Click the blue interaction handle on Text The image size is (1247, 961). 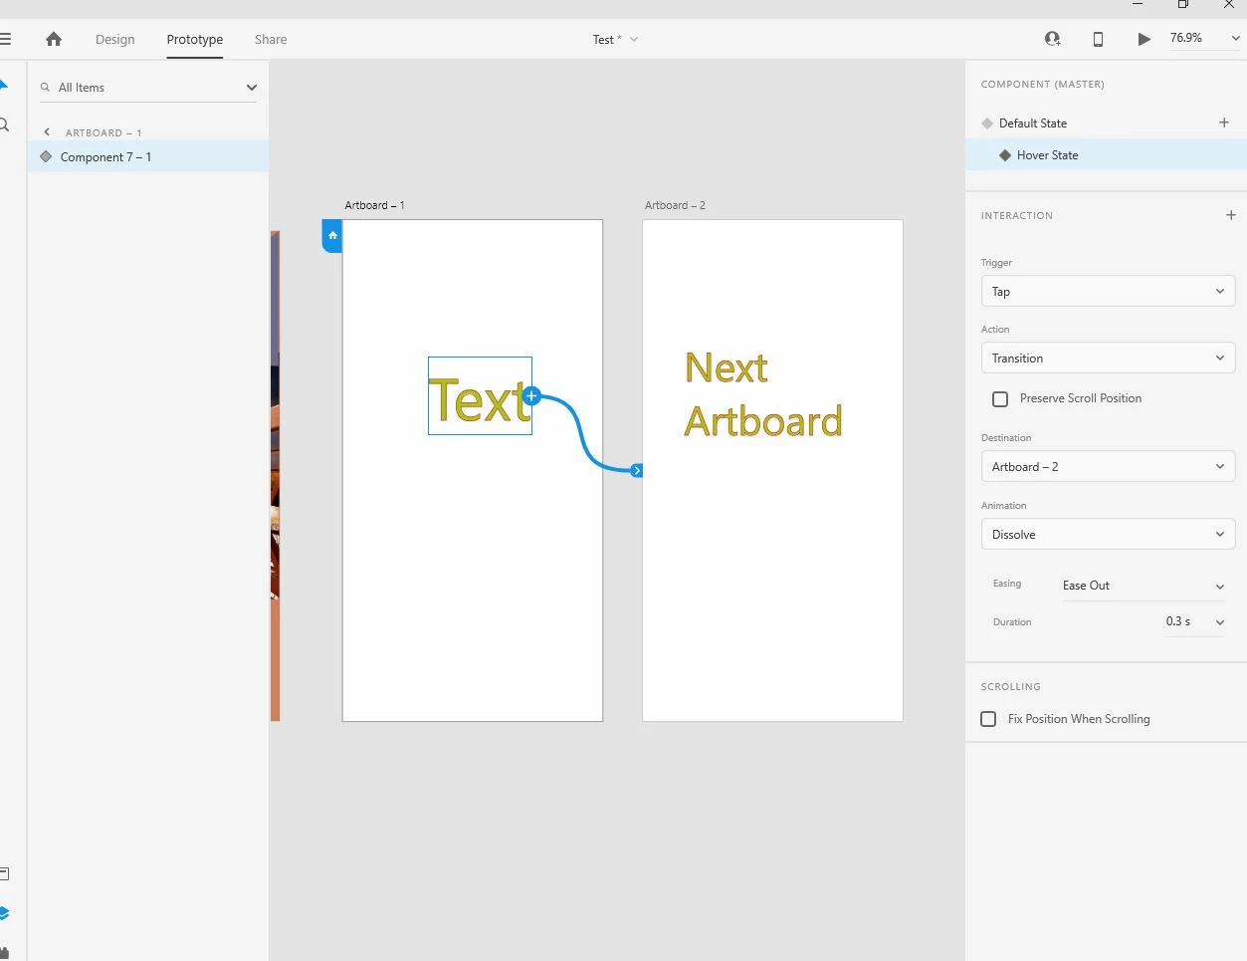pos(531,395)
